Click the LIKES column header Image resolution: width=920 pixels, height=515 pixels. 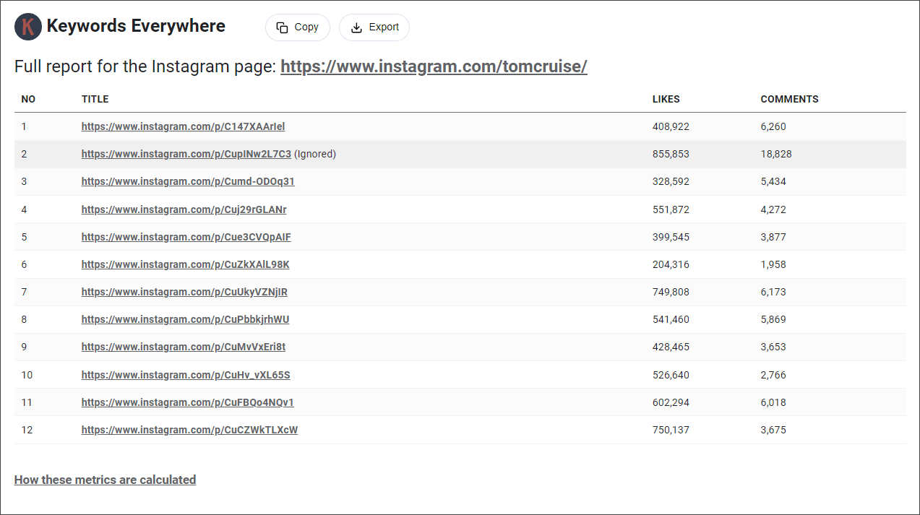pyautogui.click(x=666, y=99)
